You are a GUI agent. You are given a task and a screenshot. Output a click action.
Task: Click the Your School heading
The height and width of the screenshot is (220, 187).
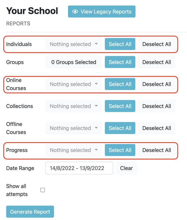tap(32, 11)
